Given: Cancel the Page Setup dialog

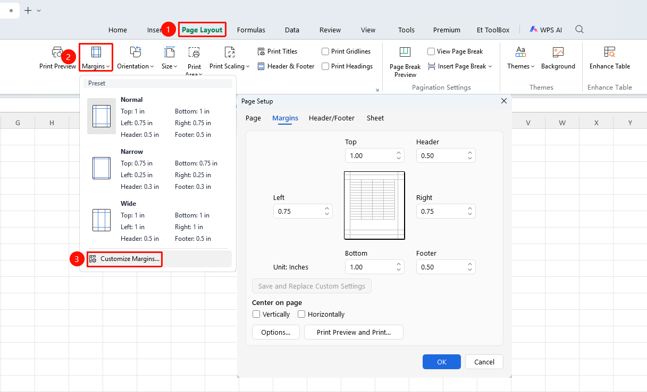Looking at the screenshot, I should (484, 362).
